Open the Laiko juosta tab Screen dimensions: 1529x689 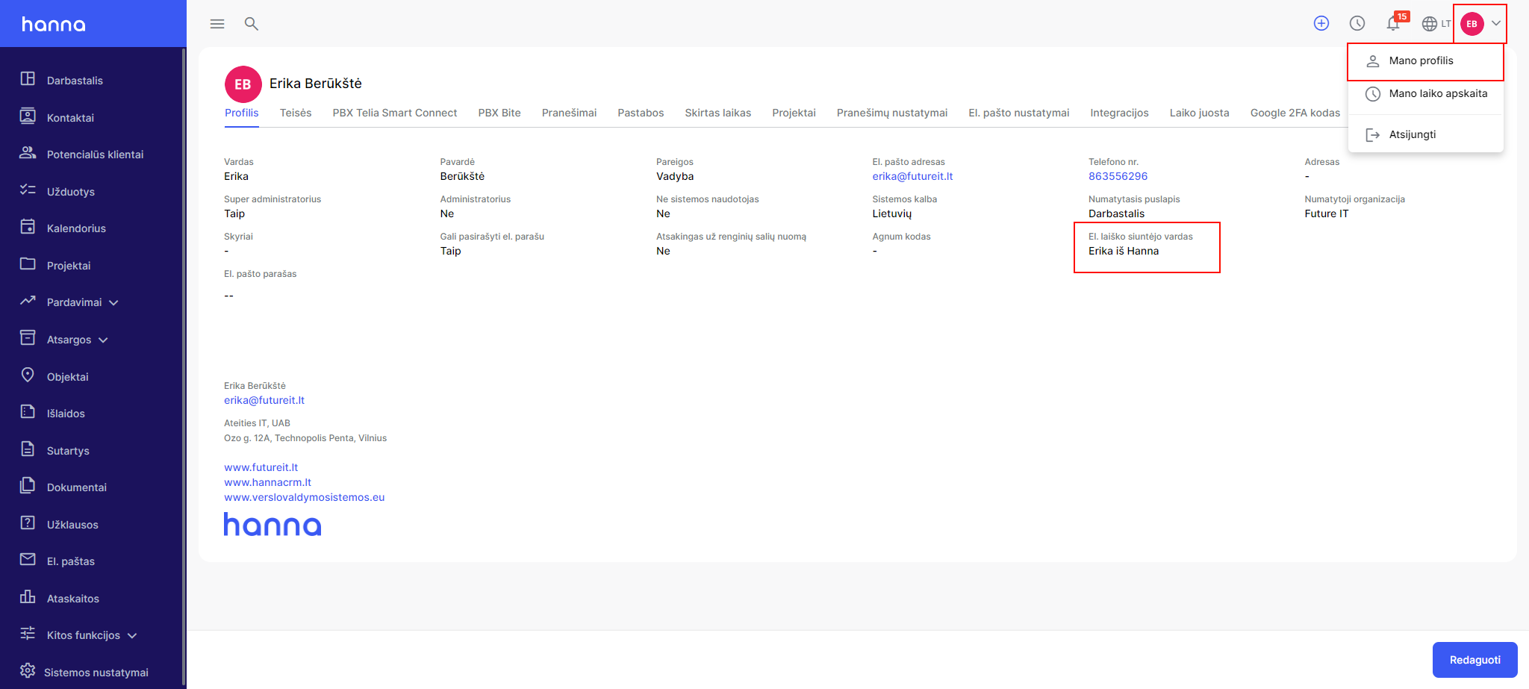point(1199,113)
